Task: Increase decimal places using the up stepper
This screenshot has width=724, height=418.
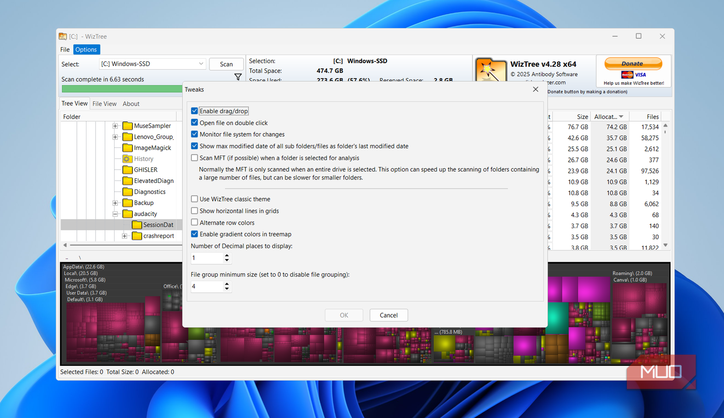Action: tap(227, 256)
